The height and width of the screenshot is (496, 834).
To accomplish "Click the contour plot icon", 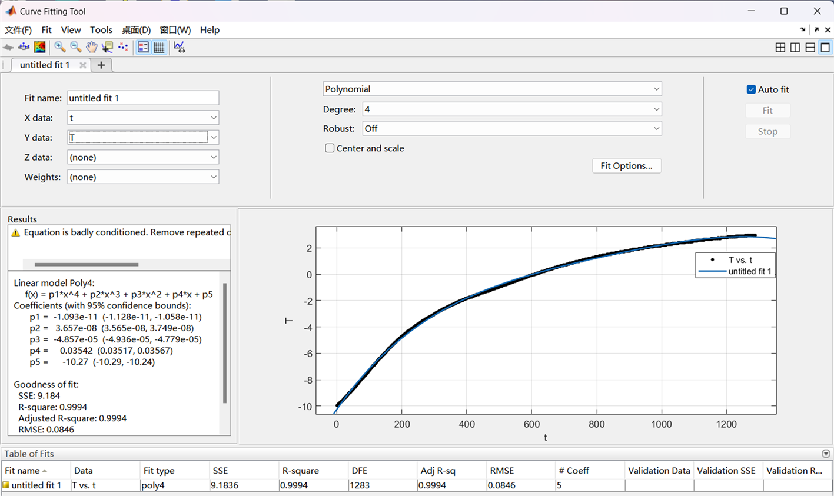I will click(39, 47).
